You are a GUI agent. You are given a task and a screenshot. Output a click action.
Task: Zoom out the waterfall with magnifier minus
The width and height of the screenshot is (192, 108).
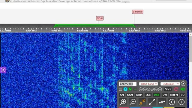pos(133,102)
